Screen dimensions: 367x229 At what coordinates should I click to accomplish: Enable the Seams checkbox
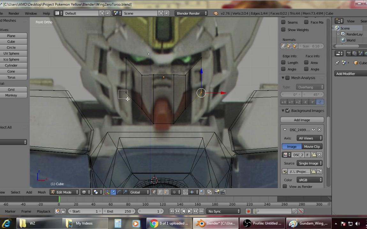click(283, 22)
